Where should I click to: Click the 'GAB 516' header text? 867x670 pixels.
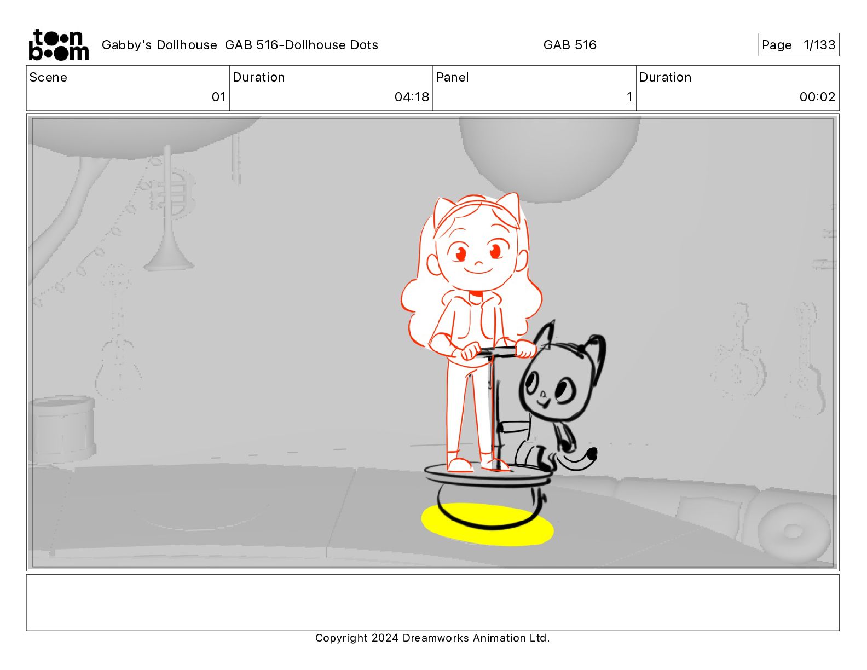point(570,45)
